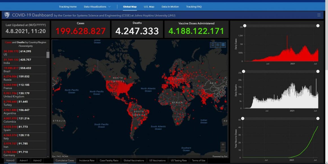Select the US Testing Rate tab
The width and height of the screenshot is (328, 164).
[179, 160]
